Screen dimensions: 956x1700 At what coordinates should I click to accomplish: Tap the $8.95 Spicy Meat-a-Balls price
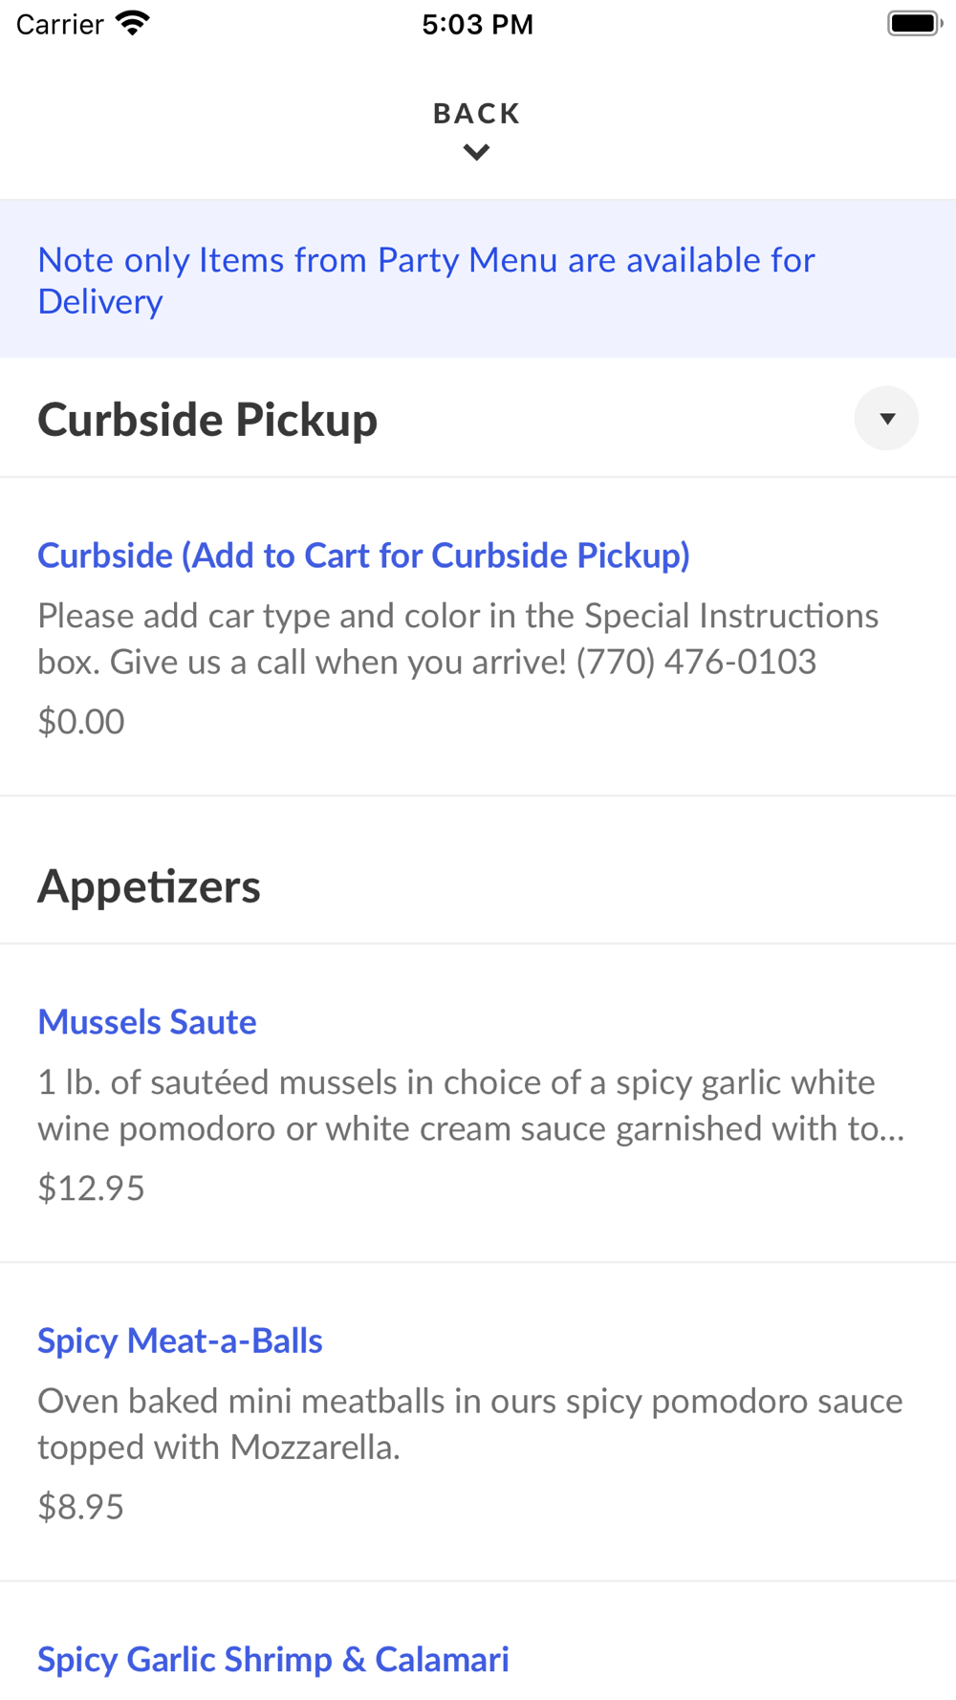pos(80,1506)
